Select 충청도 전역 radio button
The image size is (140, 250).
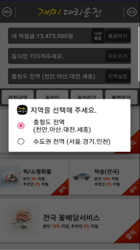21,126
